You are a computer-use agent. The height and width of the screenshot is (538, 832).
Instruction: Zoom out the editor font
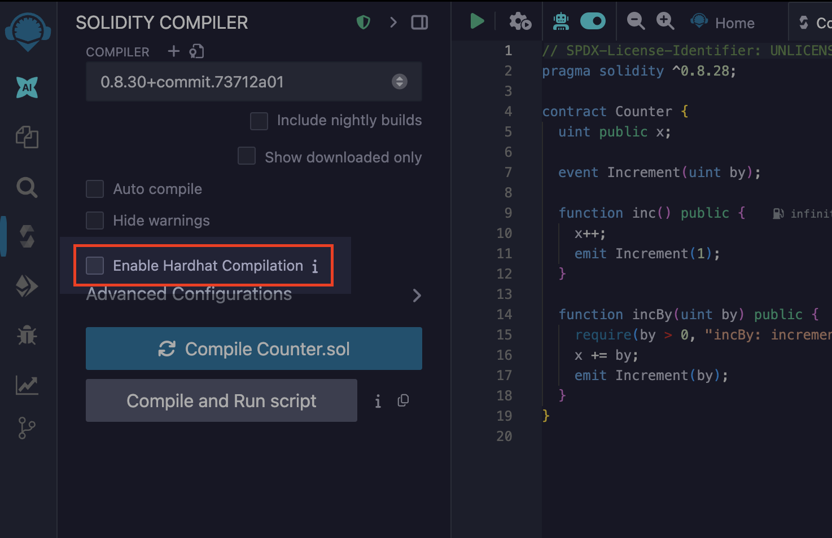(636, 21)
